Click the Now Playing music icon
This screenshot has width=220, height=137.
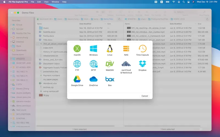[x=204, y=13]
